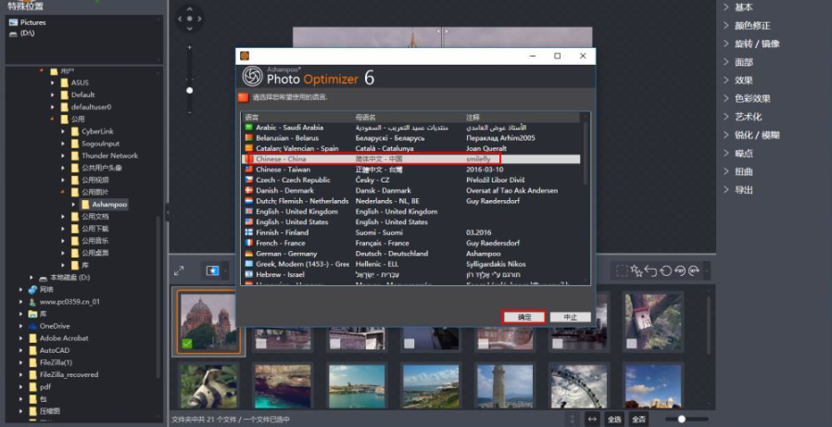832x427 pixels.
Task: Click the thumbnail size slider handle
Action: (x=682, y=420)
